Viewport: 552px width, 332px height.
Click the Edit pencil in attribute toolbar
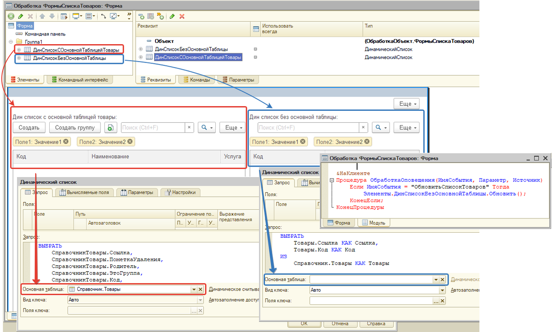tap(172, 16)
